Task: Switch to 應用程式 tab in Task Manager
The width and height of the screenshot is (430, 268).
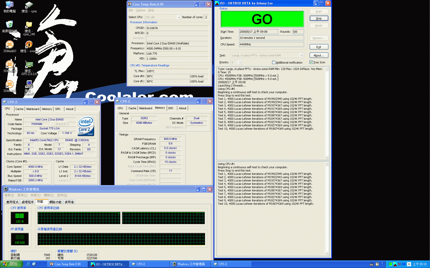Action: tap(12, 202)
